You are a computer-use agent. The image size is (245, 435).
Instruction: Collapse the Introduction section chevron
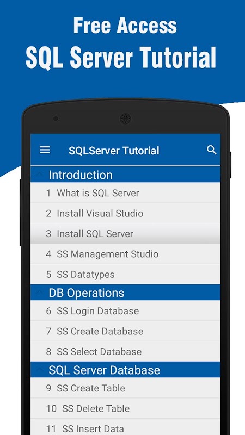point(39,175)
